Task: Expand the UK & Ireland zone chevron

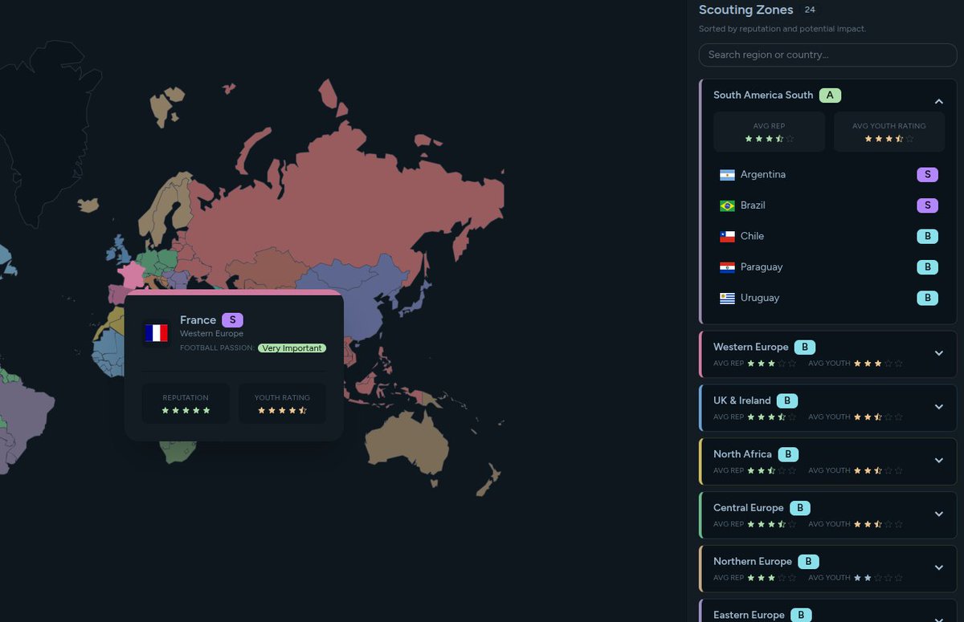Action: pyautogui.click(x=938, y=407)
